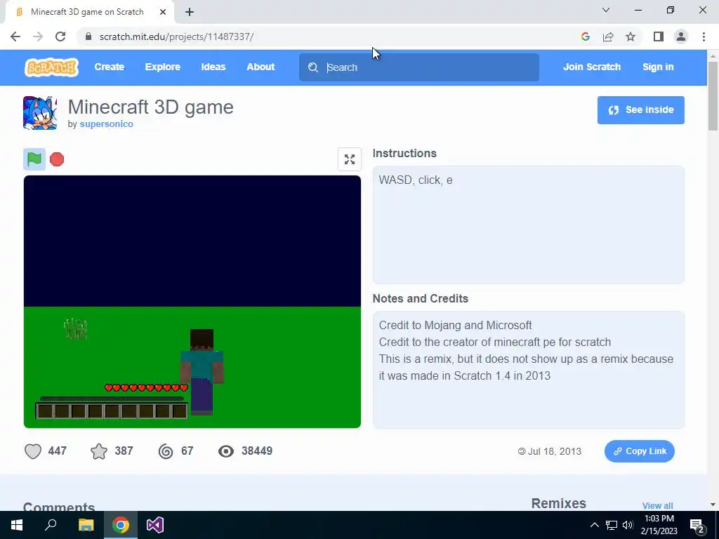Focus the Scratch search field

pyautogui.click(x=419, y=67)
